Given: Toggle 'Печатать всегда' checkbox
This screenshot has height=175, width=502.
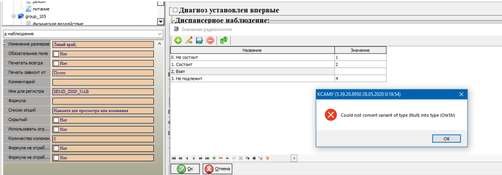Looking at the screenshot, I should coord(56,63).
